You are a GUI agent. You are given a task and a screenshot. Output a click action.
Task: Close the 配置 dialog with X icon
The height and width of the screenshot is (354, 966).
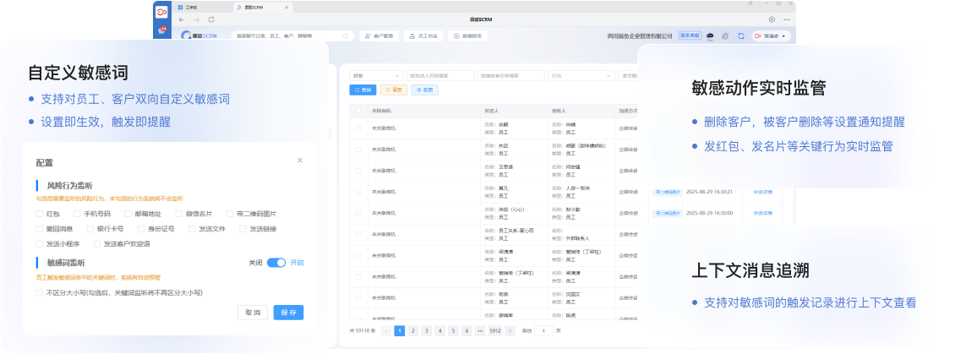[x=299, y=160]
